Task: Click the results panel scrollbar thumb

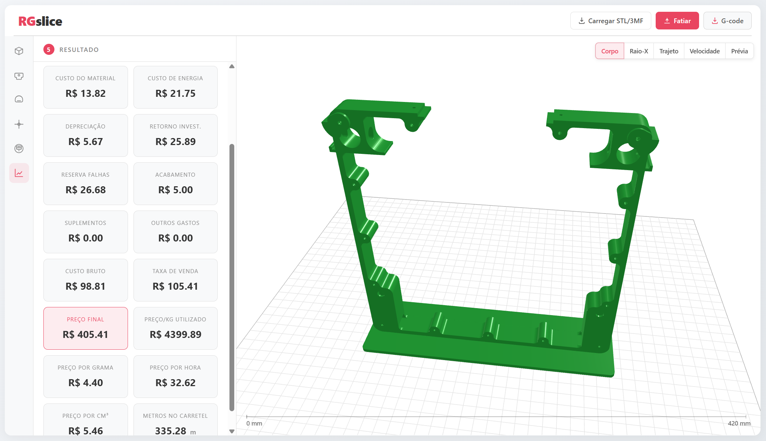Action: (x=232, y=277)
